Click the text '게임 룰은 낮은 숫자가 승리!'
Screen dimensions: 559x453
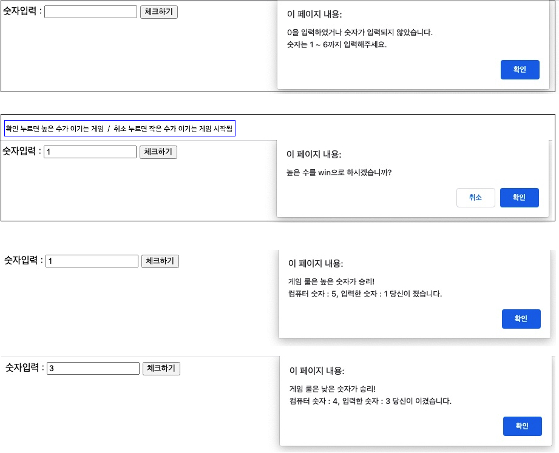[333, 389]
